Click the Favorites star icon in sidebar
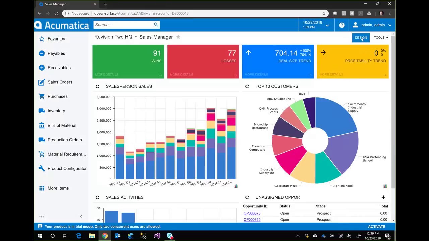Viewport: 429px width, 241px height. (x=42, y=39)
